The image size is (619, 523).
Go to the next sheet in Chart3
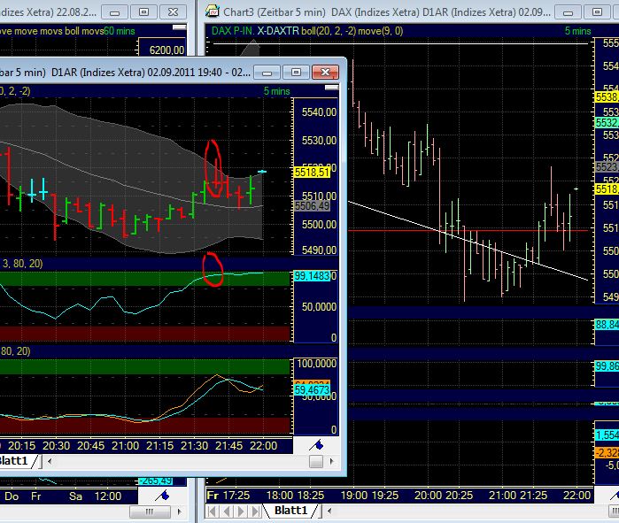coord(241,511)
